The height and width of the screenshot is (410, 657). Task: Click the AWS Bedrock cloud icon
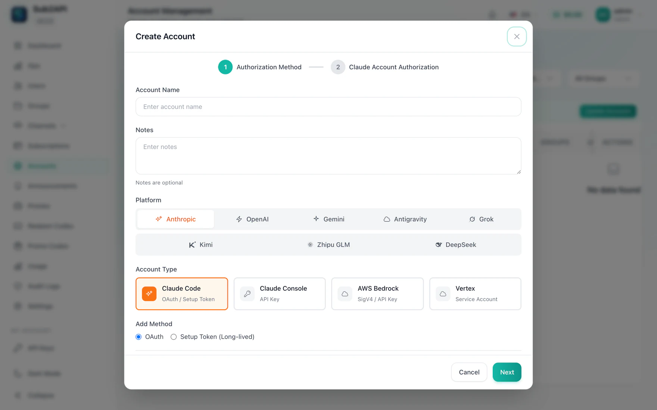point(345,294)
